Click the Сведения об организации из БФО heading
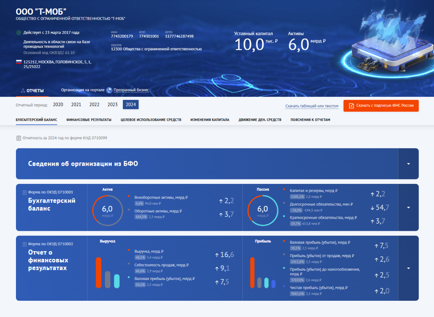434x317 pixels. [83, 164]
